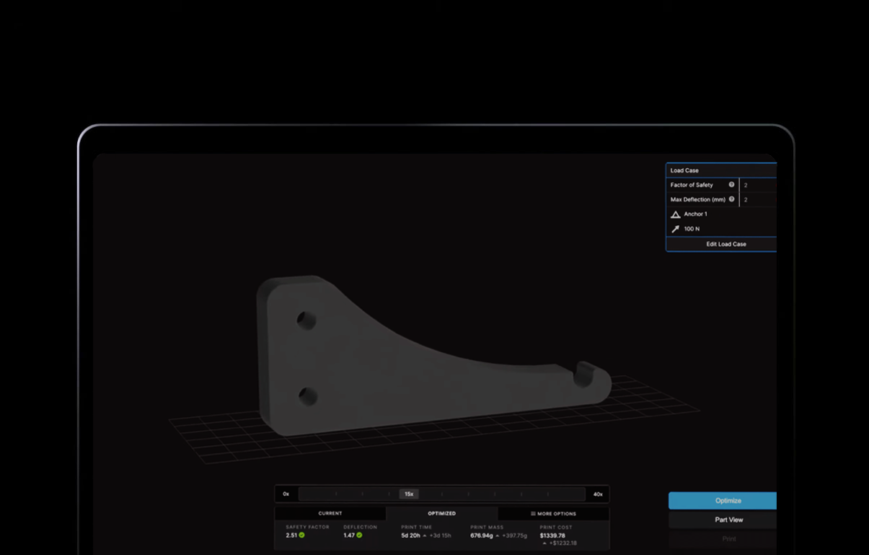Click the print time value 5d 20h
The height and width of the screenshot is (555, 869).
(410, 536)
